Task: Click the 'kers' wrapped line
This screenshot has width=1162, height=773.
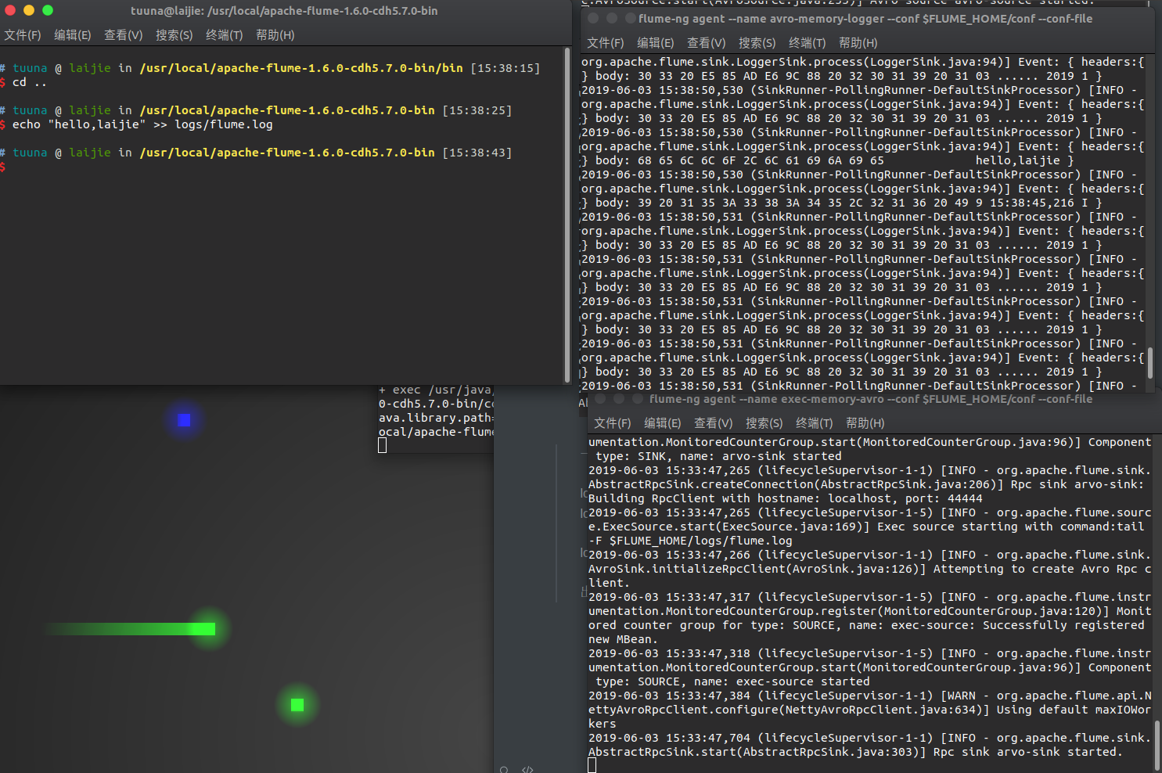Action: point(603,724)
